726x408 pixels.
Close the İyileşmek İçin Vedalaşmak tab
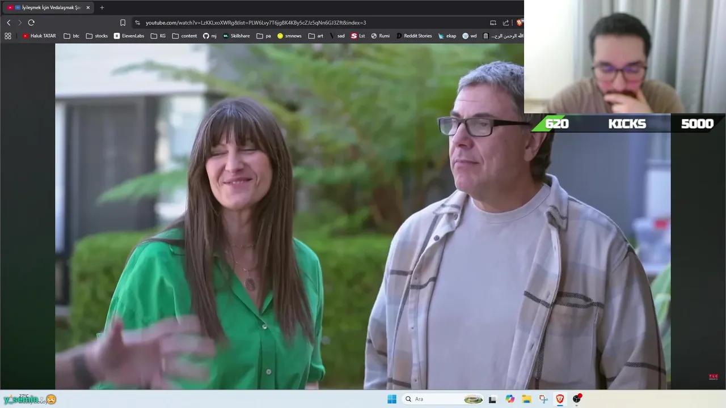[88, 7]
